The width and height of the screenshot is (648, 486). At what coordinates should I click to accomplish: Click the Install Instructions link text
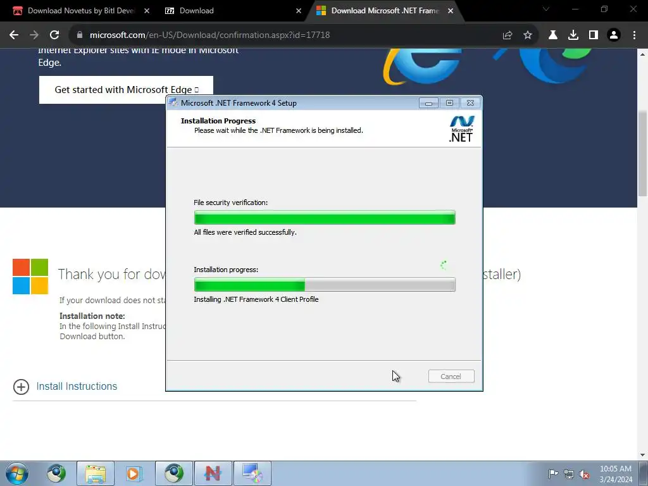point(77,387)
